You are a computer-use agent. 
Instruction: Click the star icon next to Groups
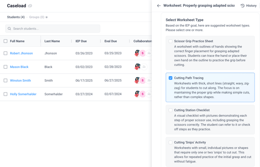point(47,17)
